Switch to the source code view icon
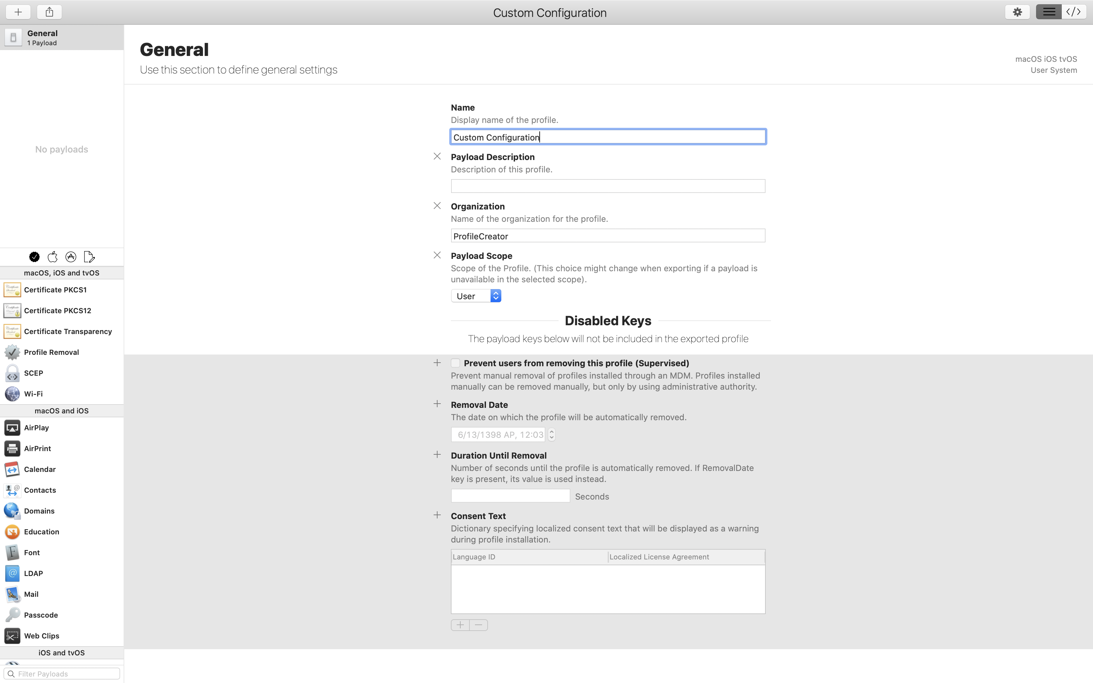Viewport: 1093px width, 683px height. point(1073,12)
